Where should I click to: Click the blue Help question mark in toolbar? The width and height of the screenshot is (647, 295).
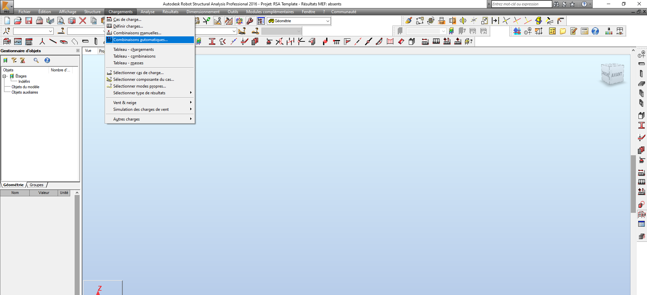click(x=595, y=31)
